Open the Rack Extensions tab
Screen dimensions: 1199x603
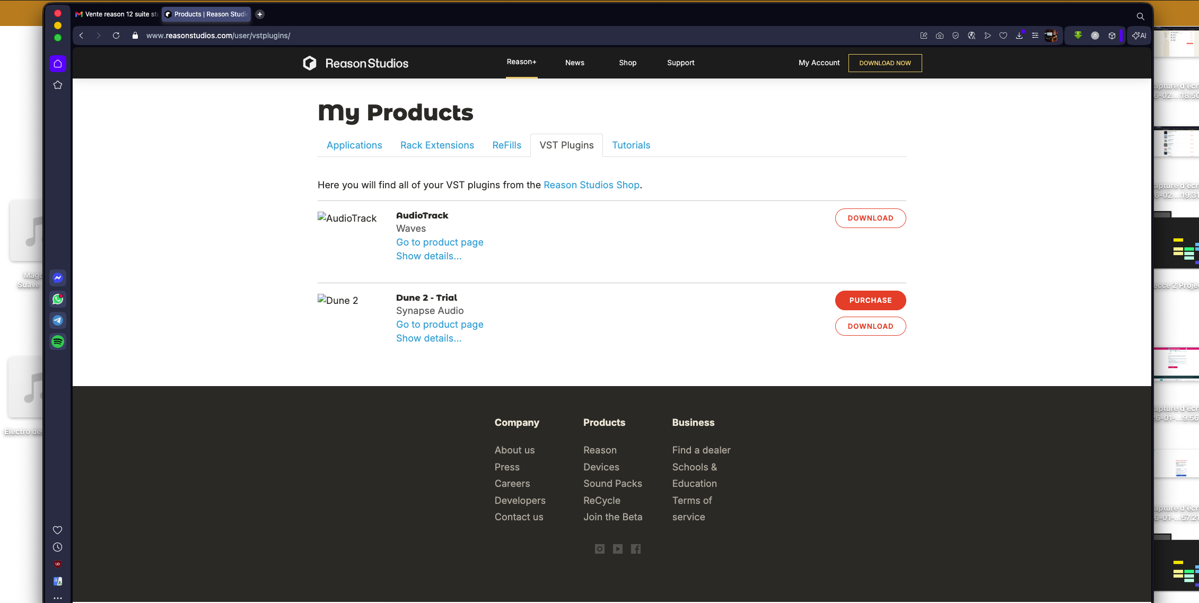(x=437, y=145)
